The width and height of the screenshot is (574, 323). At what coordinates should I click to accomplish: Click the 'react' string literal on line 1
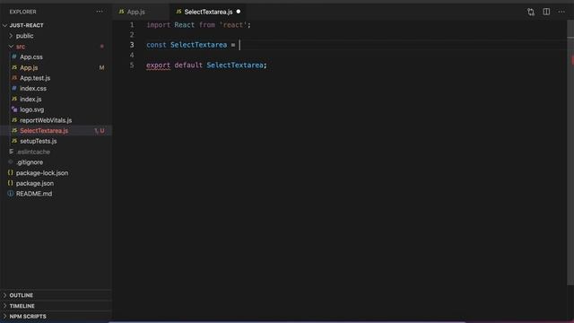[x=233, y=25]
